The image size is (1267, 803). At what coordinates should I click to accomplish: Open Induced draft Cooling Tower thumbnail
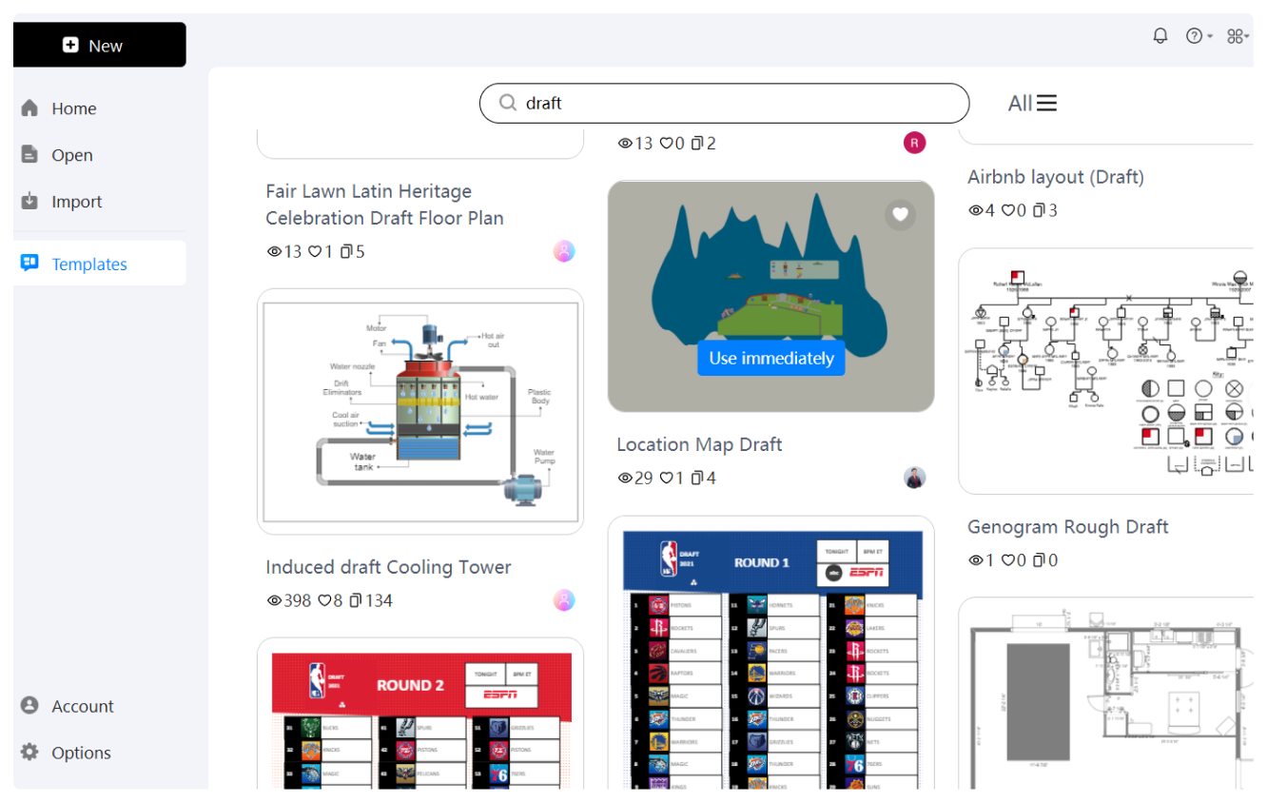(x=420, y=411)
